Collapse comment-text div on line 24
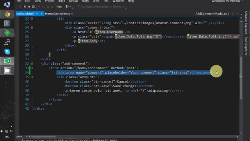 [x=32, y=27]
